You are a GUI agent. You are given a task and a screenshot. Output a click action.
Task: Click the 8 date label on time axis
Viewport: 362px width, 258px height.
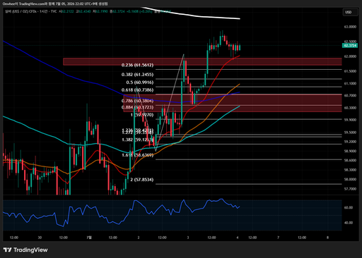[327, 238]
